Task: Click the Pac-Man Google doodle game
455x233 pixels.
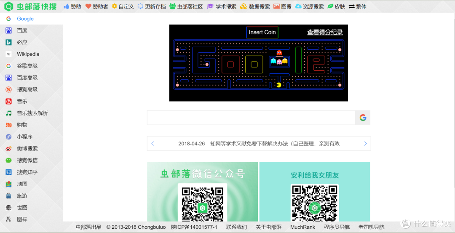Action: [x=259, y=63]
